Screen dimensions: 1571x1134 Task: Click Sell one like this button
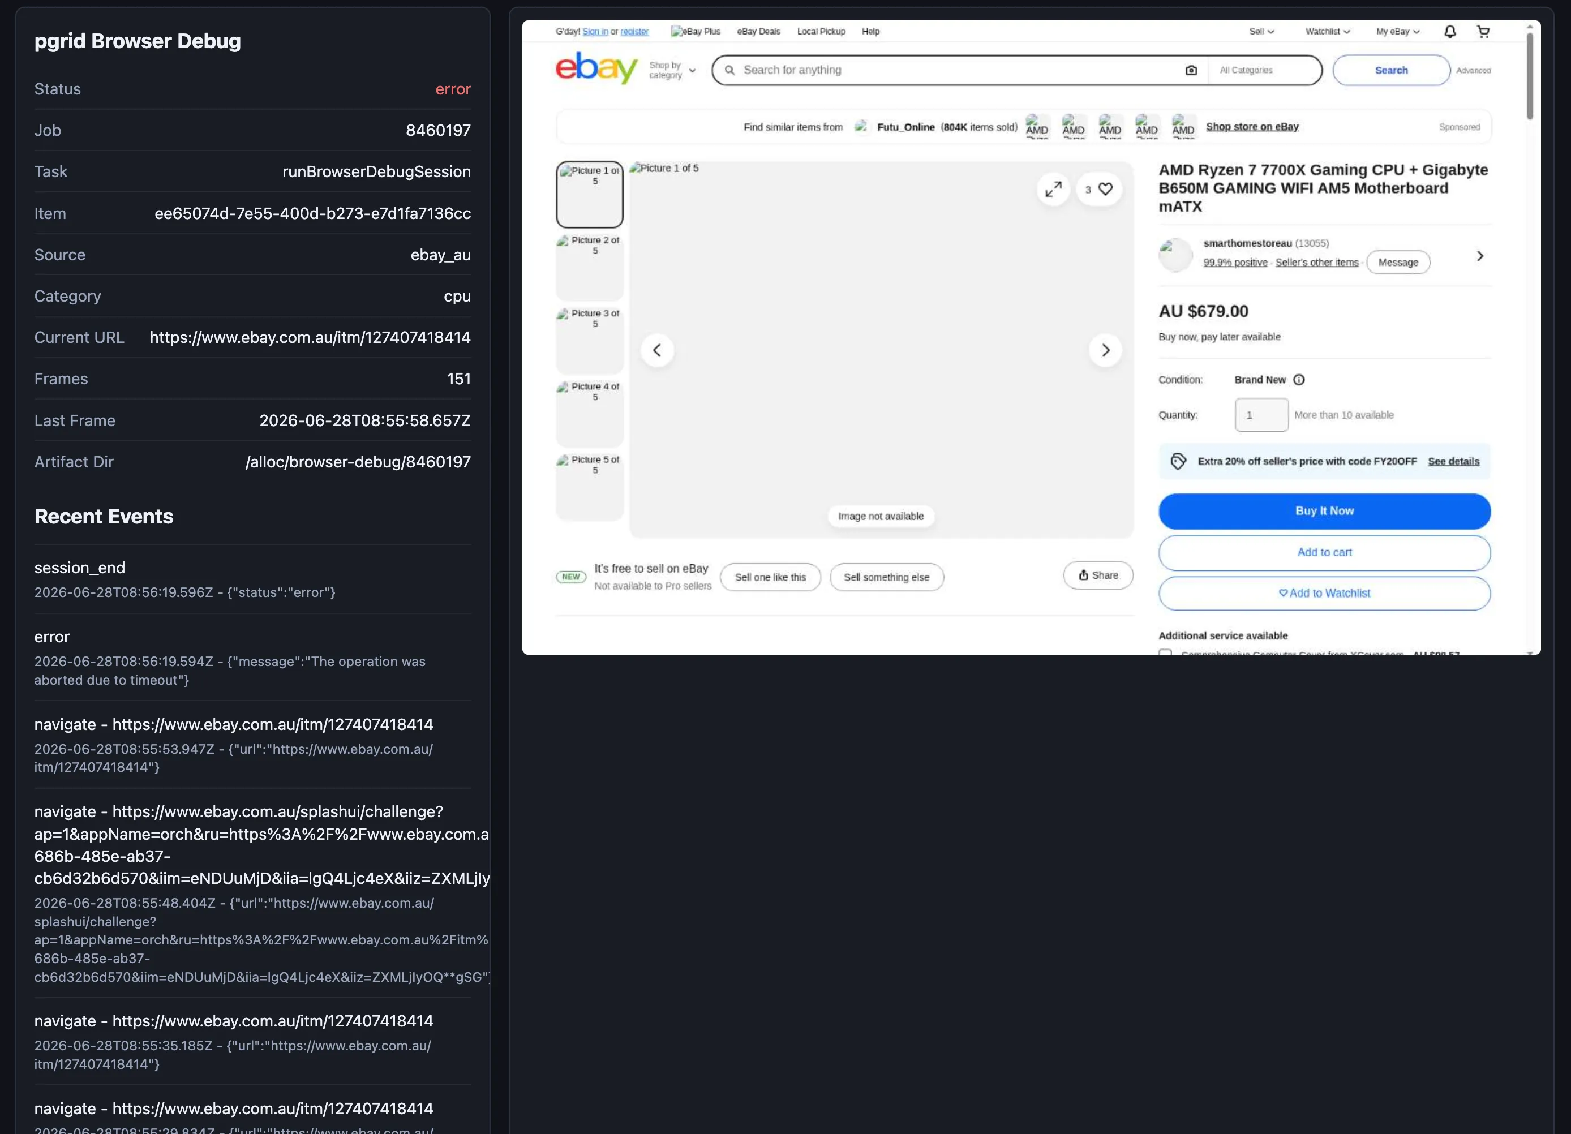(770, 577)
